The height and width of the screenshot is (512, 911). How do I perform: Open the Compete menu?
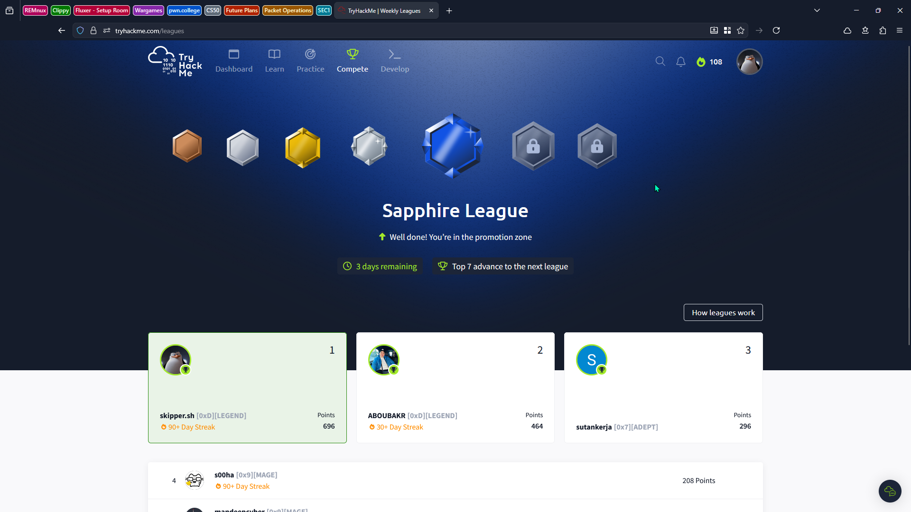pos(352,61)
